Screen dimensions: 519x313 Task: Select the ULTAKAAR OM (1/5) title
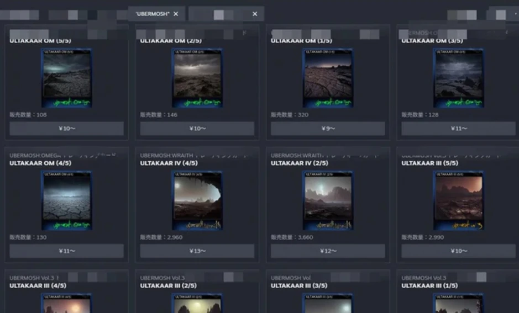[x=302, y=41]
